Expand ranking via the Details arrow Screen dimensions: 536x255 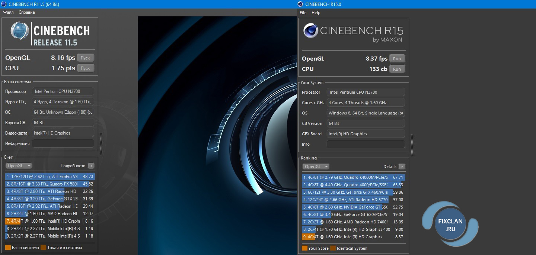click(x=402, y=167)
